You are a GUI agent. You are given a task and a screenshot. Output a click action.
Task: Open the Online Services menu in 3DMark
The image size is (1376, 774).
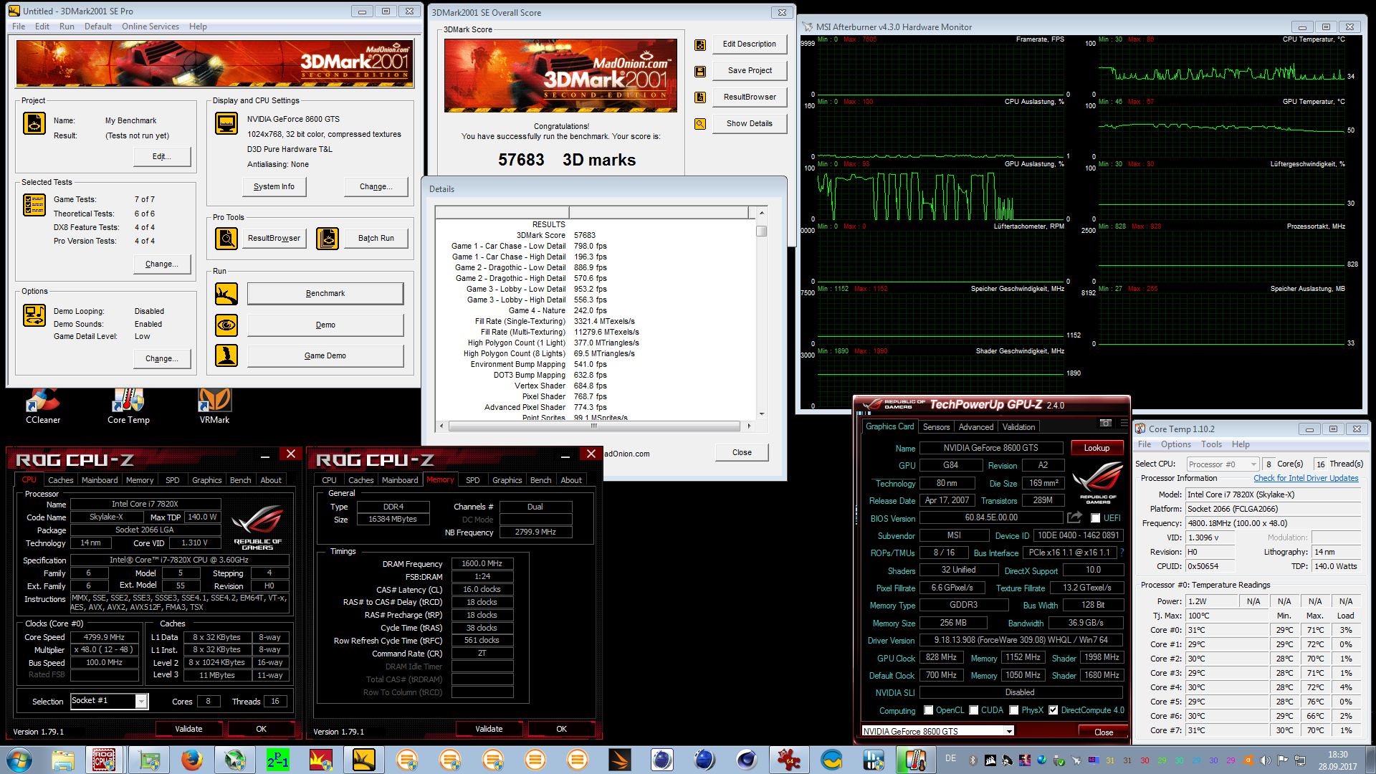pos(150,27)
